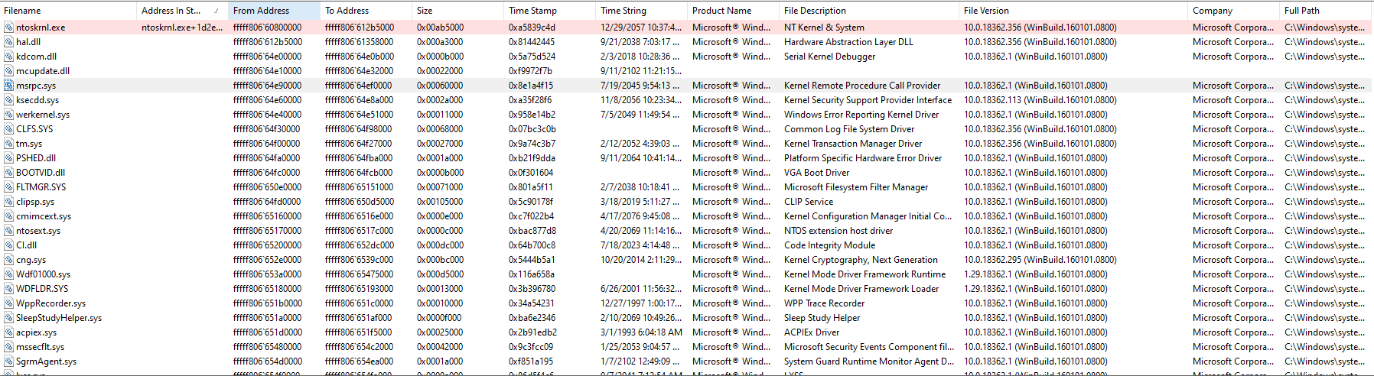Sort by Address In Stack column header

tap(183, 11)
